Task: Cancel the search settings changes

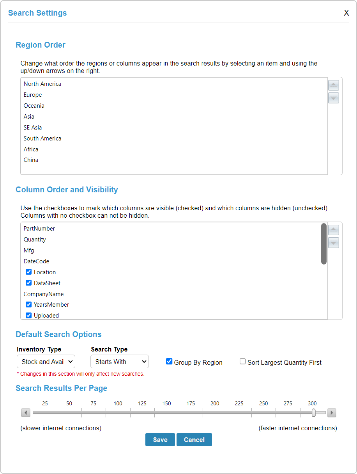Action: click(x=194, y=440)
